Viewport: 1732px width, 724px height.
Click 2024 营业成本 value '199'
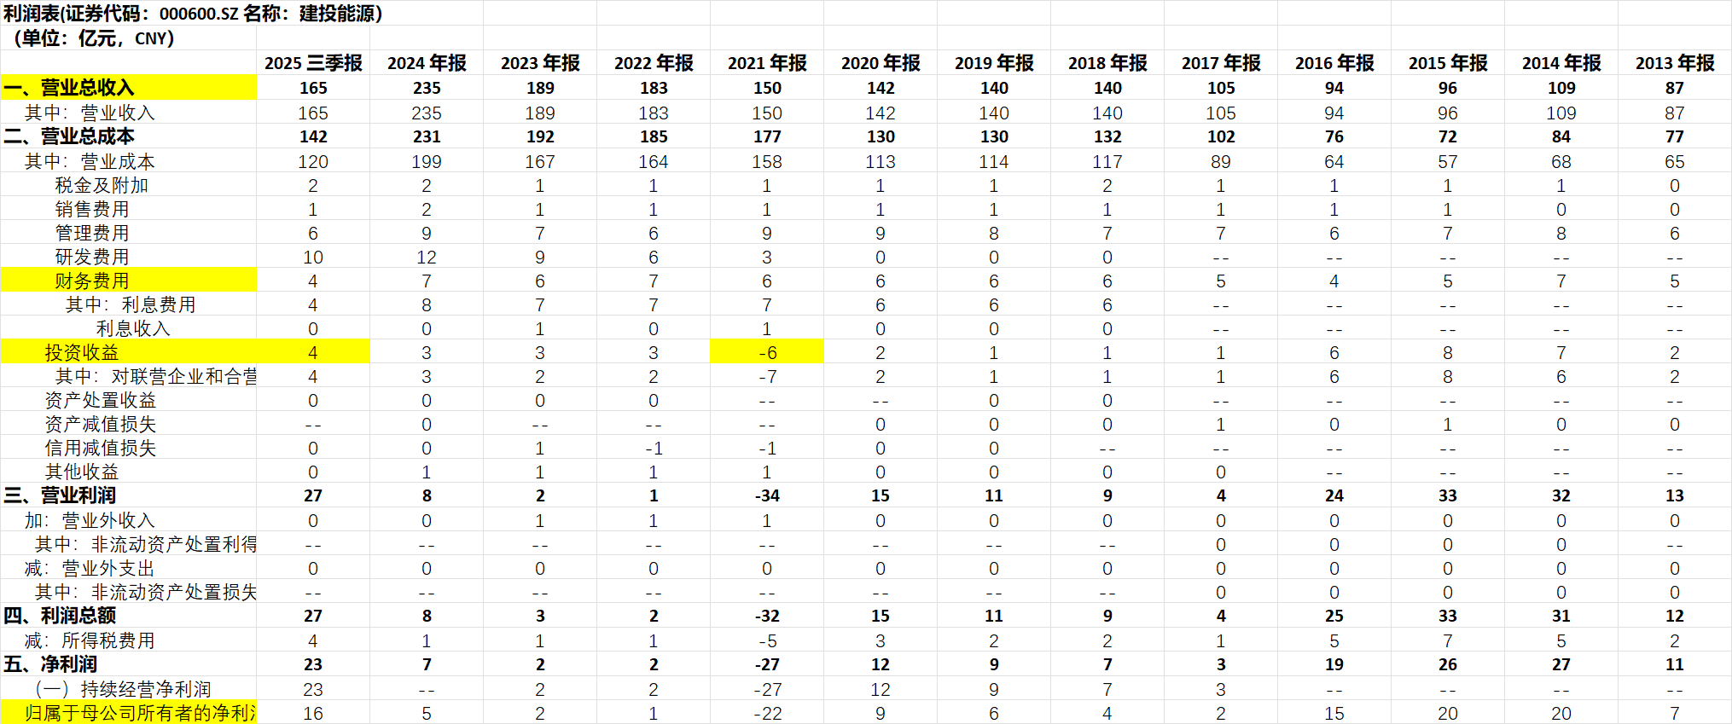coord(427,161)
